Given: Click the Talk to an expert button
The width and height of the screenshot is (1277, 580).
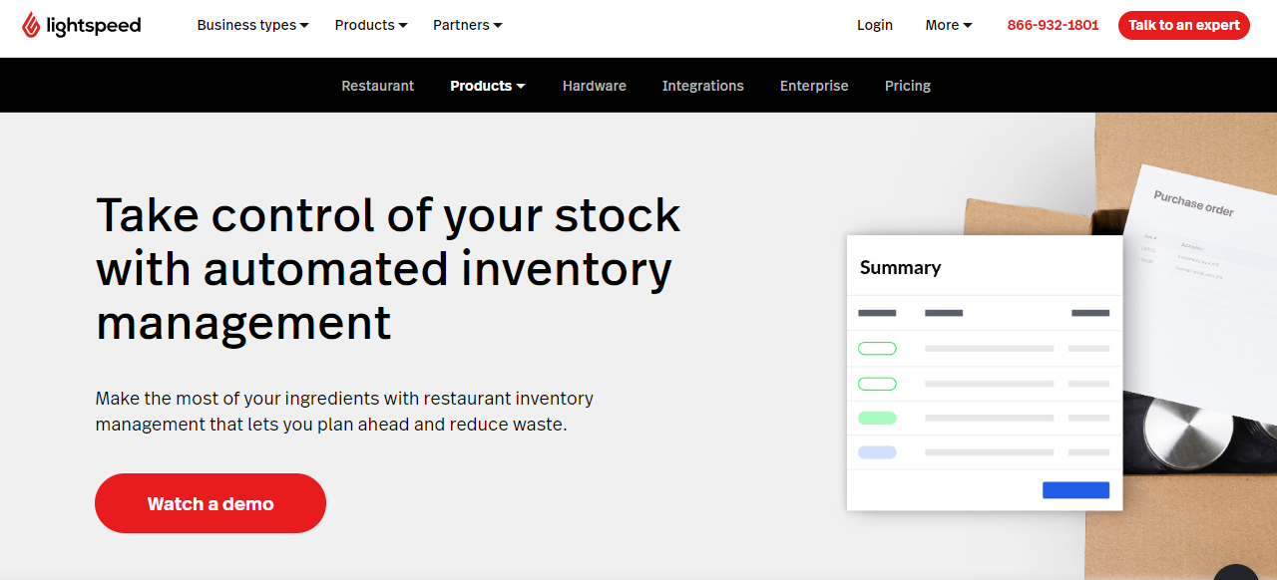Looking at the screenshot, I should [x=1184, y=25].
